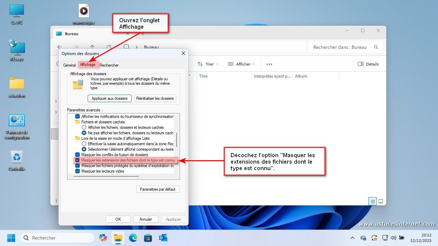
Task: Click the Windows Start button
Action: coord(11,238)
